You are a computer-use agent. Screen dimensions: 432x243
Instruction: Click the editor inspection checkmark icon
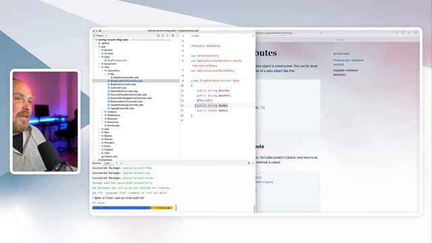pyautogui.click(x=253, y=36)
